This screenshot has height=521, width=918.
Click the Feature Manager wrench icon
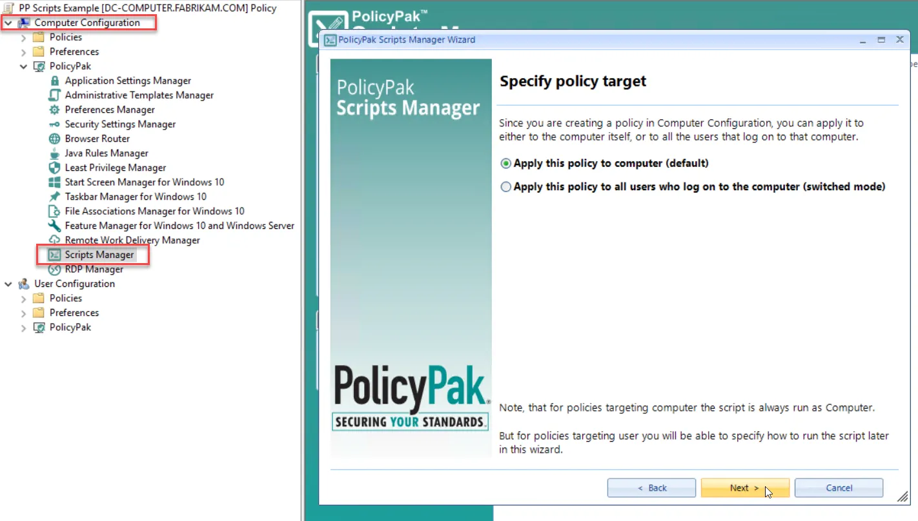tap(54, 226)
